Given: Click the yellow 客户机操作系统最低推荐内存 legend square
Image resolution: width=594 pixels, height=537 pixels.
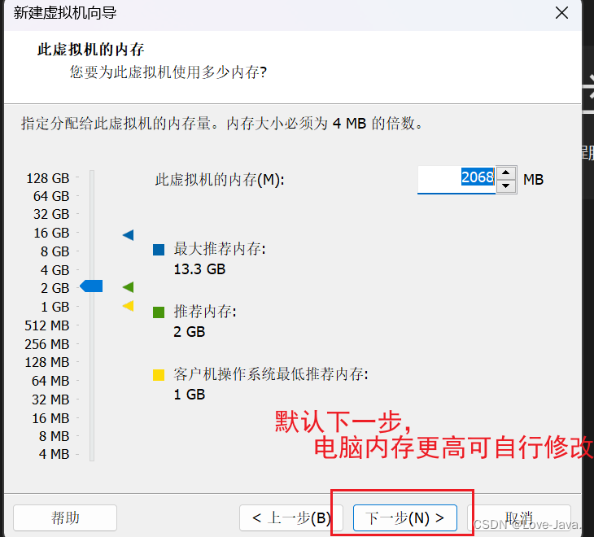Looking at the screenshot, I should click(159, 375).
